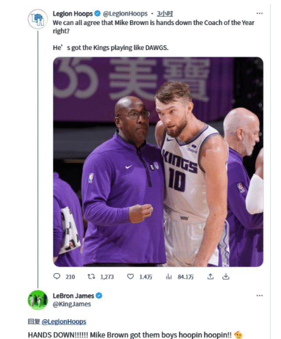Click the share upload arrow icon
The width and height of the screenshot is (281, 339).
click(210, 276)
